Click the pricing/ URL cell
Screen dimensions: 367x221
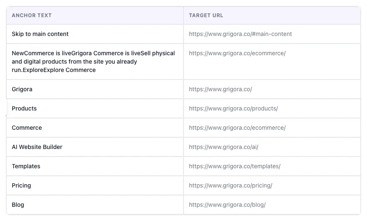pyautogui.click(x=272, y=185)
